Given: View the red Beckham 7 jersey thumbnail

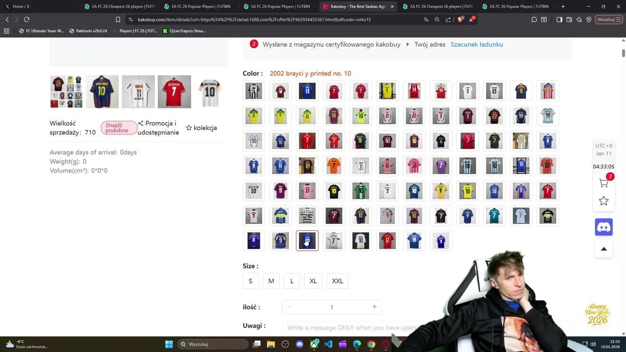Looking at the screenshot, I should coord(175,91).
